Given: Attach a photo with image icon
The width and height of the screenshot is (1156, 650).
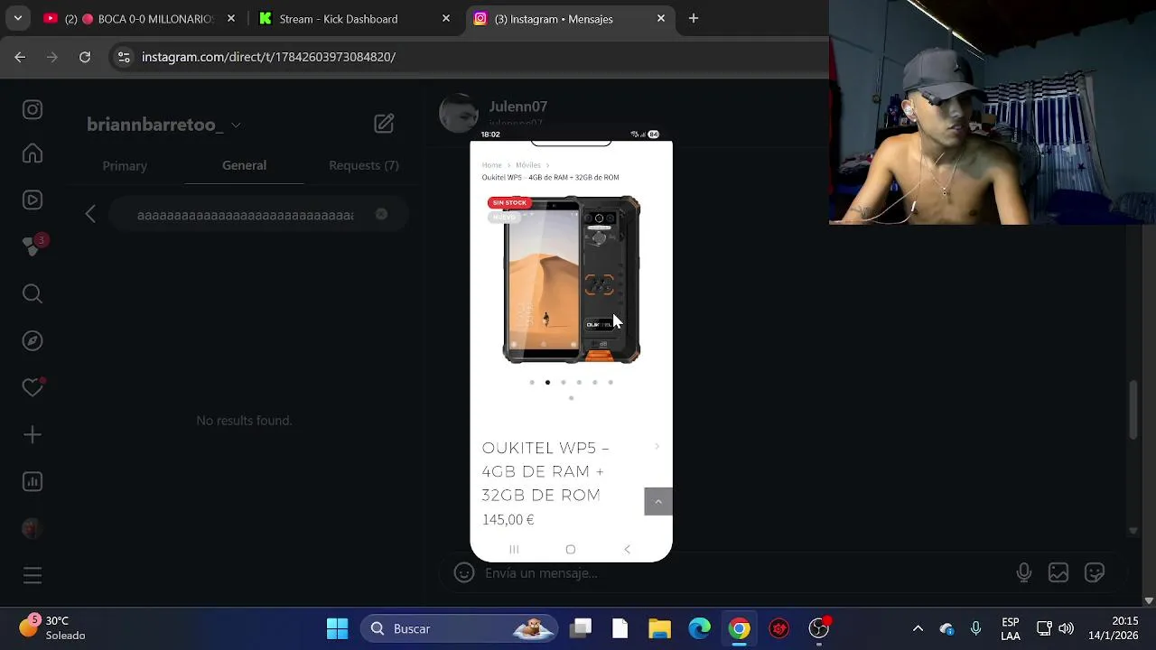Looking at the screenshot, I should pyautogui.click(x=1058, y=572).
